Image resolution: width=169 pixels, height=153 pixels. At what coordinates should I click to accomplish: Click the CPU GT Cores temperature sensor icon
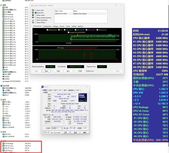point(3,19)
